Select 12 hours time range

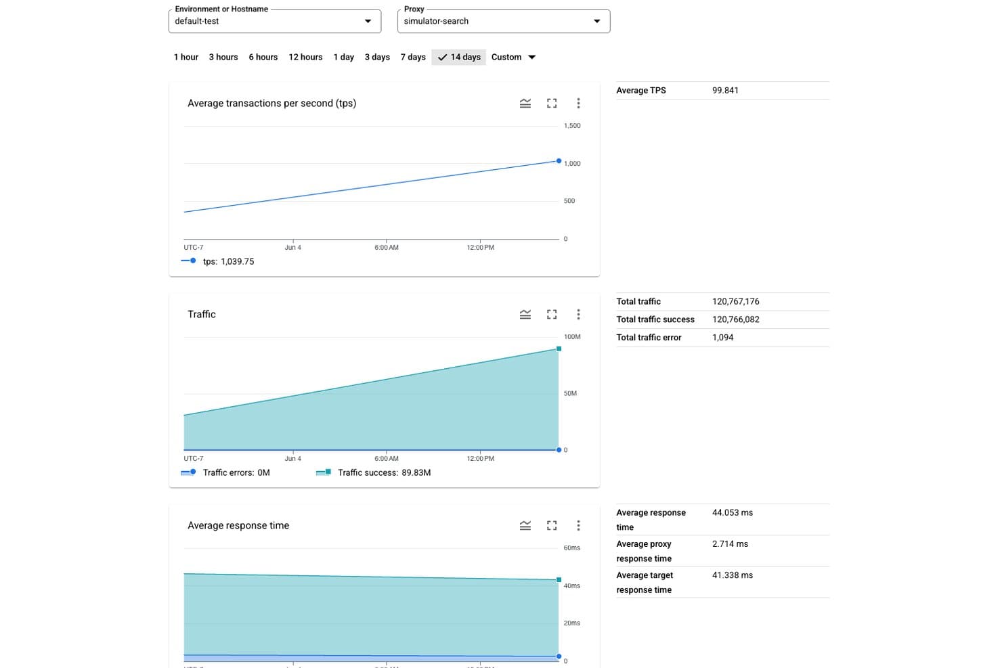click(x=305, y=58)
